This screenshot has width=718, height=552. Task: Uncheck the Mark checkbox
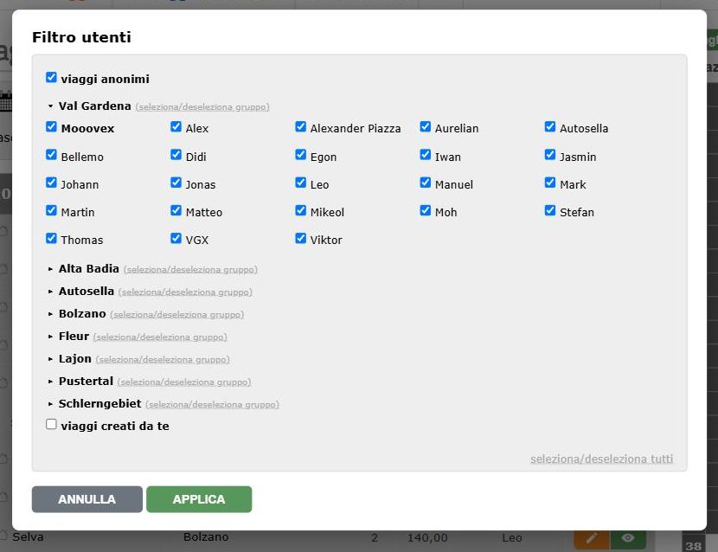pos(550,183)
